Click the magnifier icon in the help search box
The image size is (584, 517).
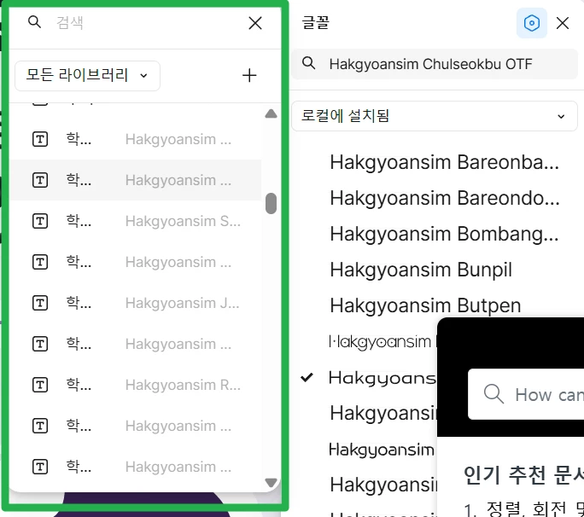click(493, 394)
